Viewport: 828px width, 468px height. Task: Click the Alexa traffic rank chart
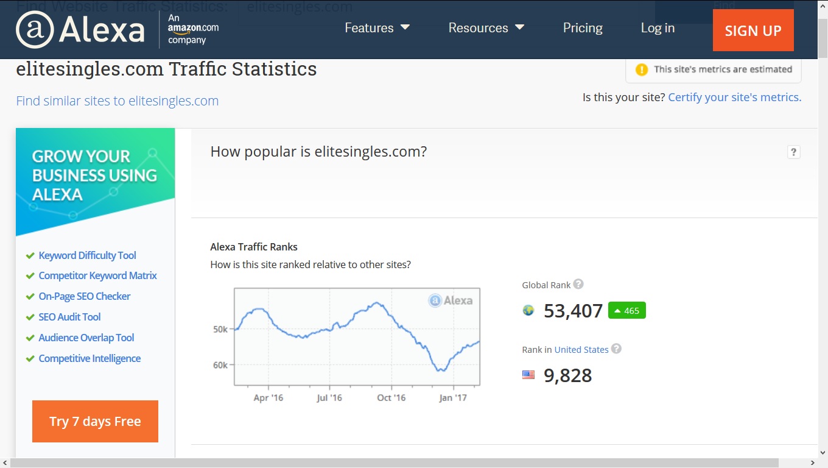pos(357,336)
